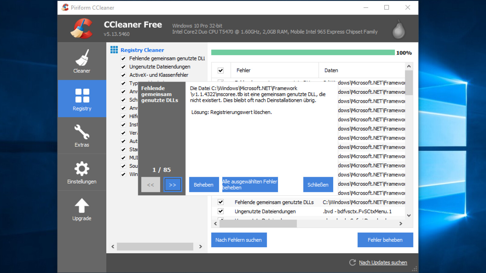
Task: Click the 1 / 85 error counter
Action: tap(162, 170)
